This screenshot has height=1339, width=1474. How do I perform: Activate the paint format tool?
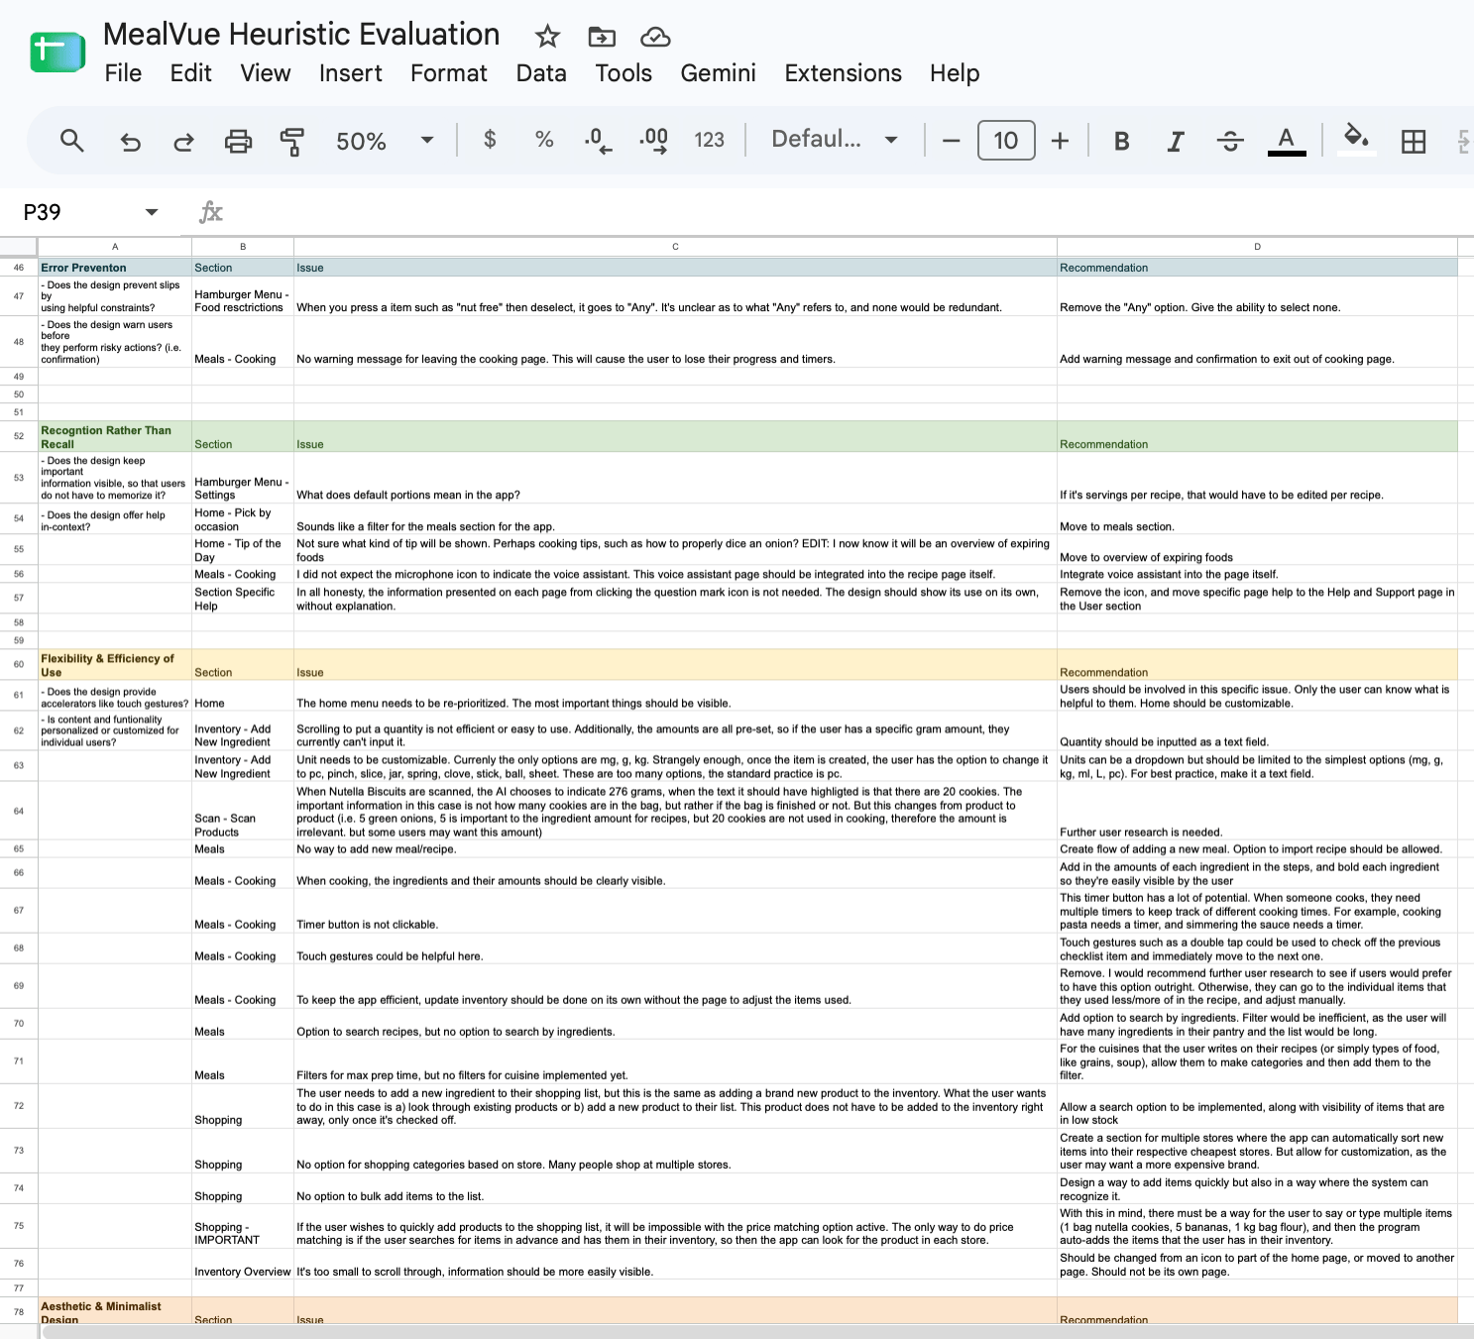pyautogui.click(x=291, y=141)
